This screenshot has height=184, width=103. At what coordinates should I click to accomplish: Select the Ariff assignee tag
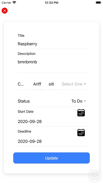tap(37, 84)
